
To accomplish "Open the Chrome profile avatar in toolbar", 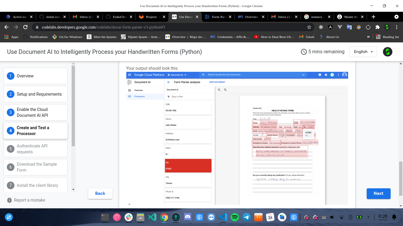I will pyautogui.click(x=387, y=27).
